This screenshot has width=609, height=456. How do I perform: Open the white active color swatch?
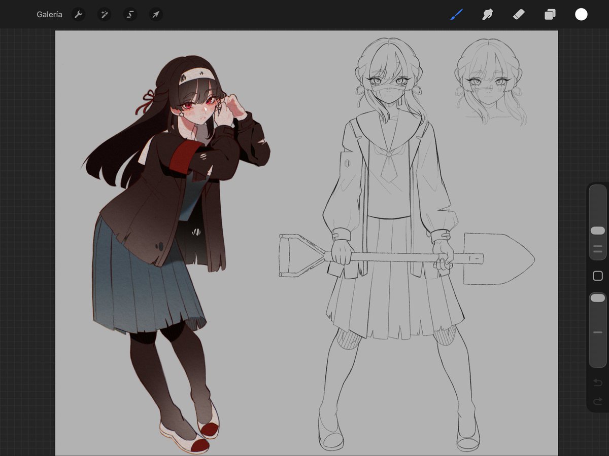tap(581, 14)
